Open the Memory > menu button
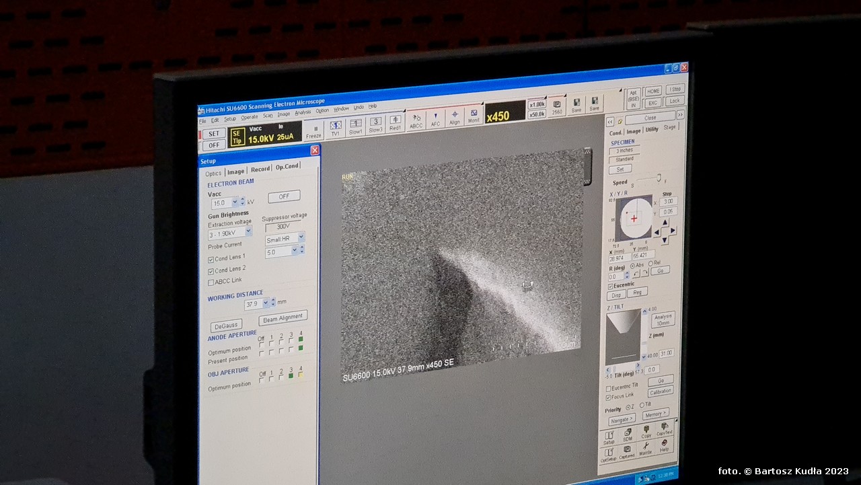The width and height of the screenshot is (861, 485). [655, 414]
